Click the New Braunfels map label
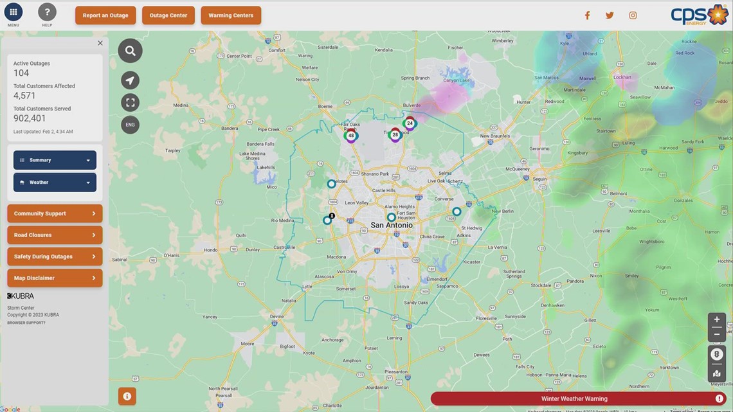Screen dimensions: 733x412 click(x=495, y=136)
